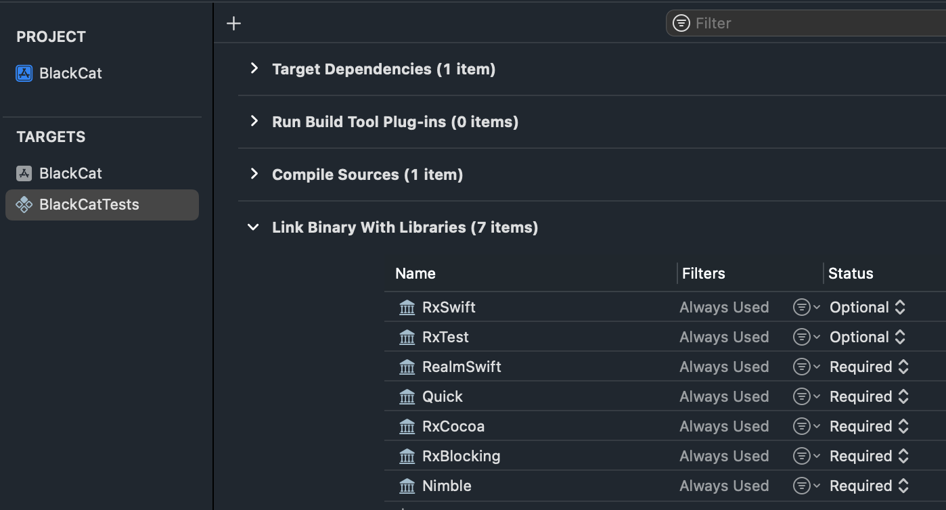Open platform filter menu for RxCocoa
The image size is (946, 510).
click(807, 427)
